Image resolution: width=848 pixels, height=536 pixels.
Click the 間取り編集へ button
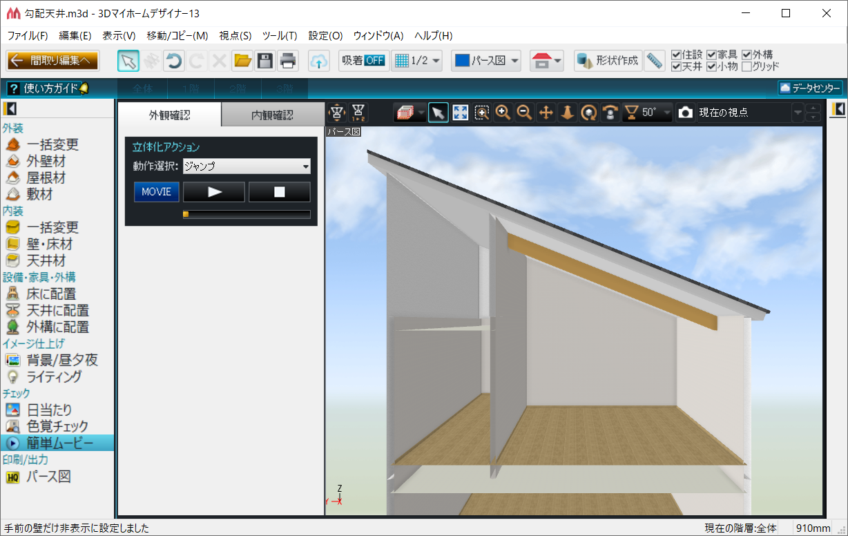(x=53, y=61)
